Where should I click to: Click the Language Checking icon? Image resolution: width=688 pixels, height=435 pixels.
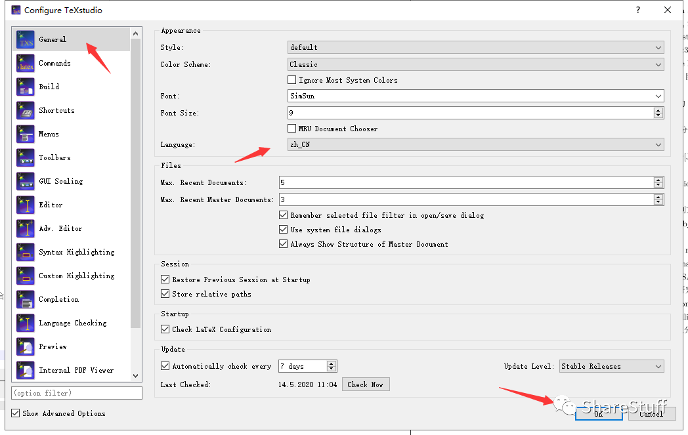(26, 323)
